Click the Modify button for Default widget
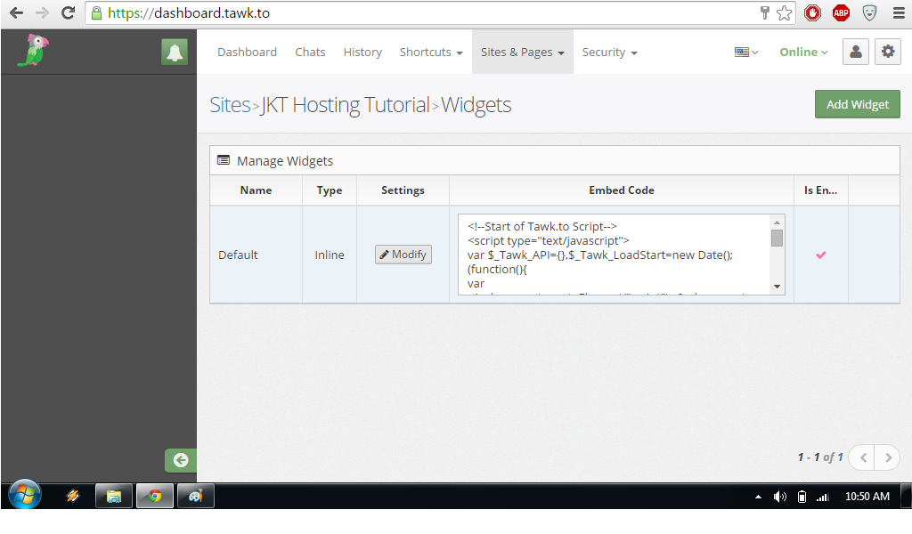Screen dimensions: 912x534 (x=403, y=255)
